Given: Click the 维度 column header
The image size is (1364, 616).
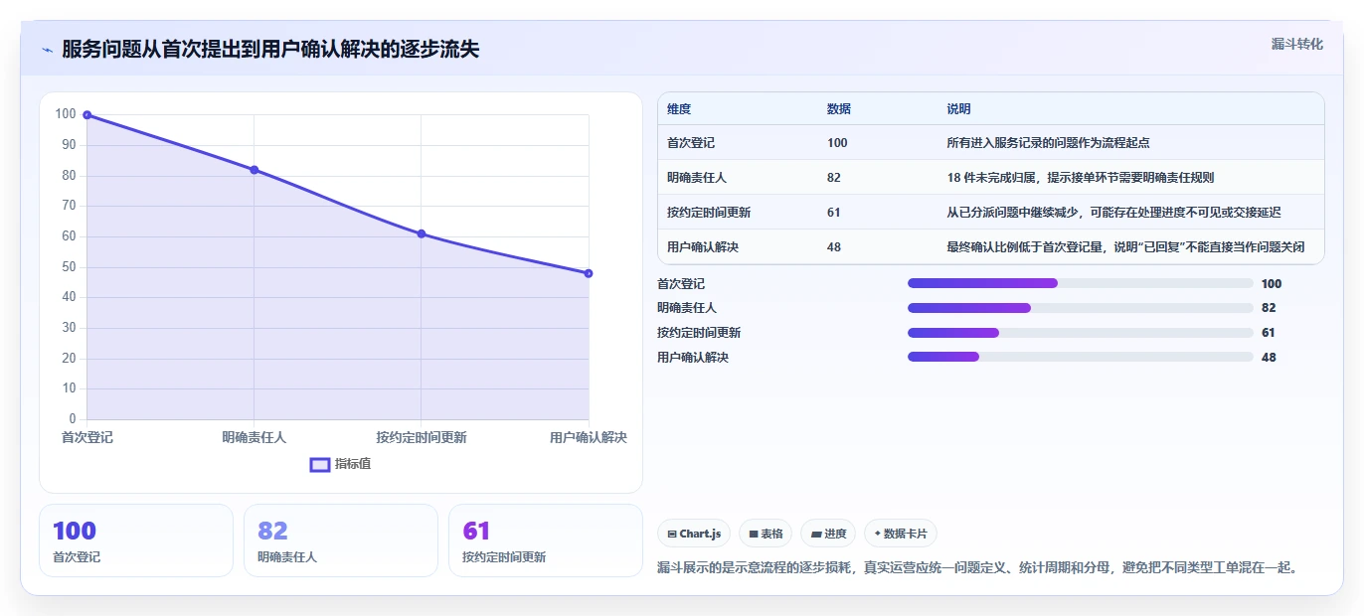Looking at the screenshot, I should click(679, 109).
